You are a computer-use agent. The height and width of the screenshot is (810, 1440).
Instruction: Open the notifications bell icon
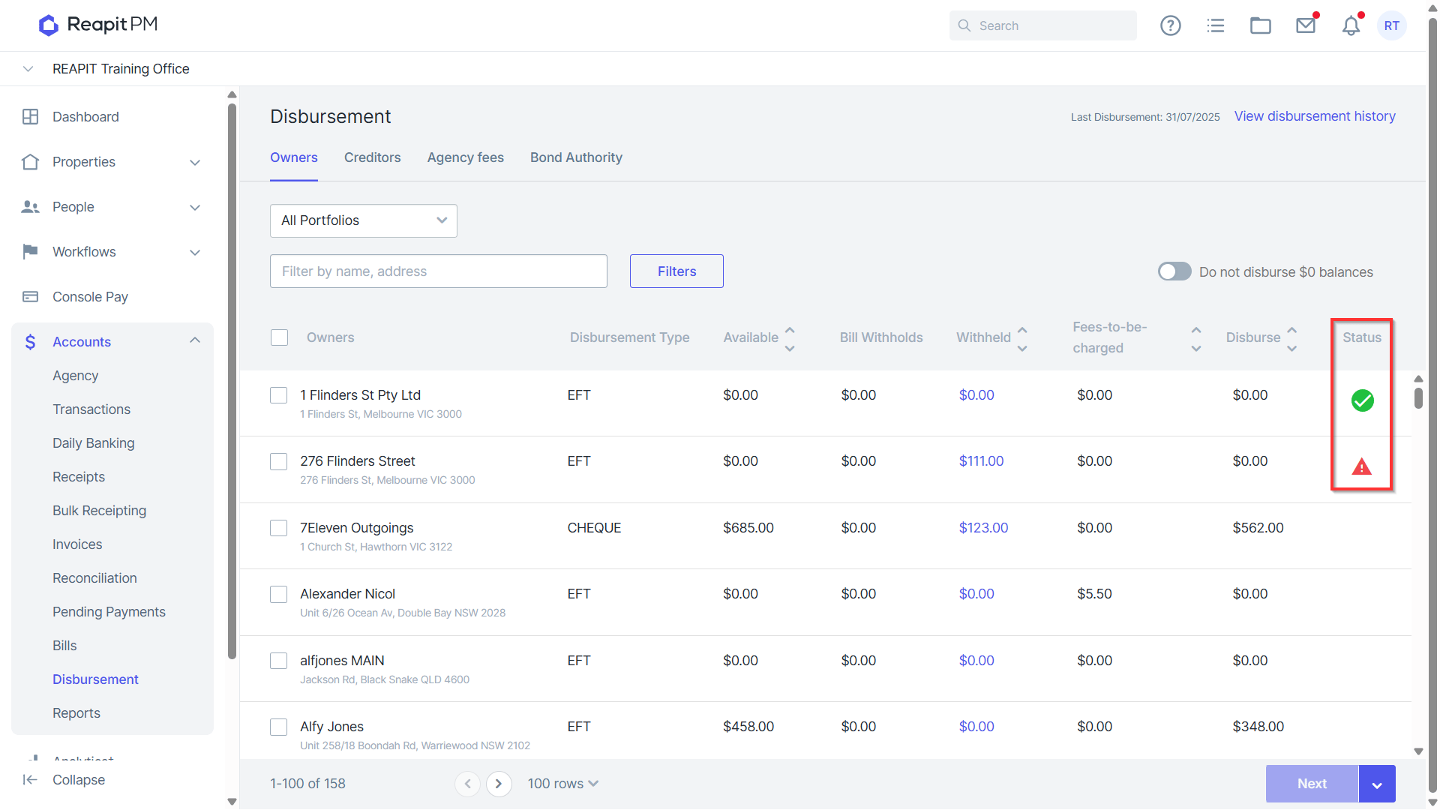click(x=1351, y=25)
